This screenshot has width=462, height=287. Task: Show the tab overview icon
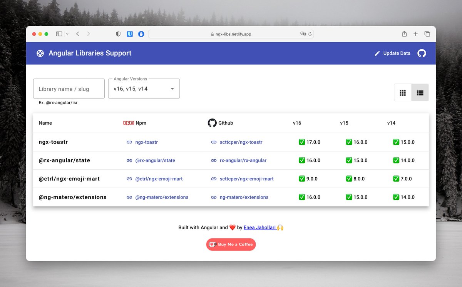(x=427, y=34)
